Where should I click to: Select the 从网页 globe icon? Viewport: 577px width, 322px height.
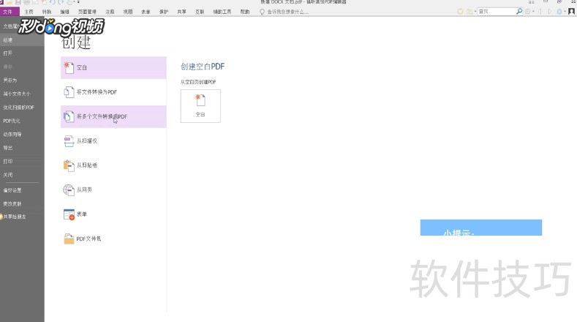point(69,190)
